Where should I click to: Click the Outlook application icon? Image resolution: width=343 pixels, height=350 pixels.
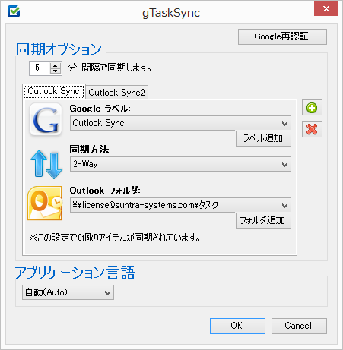[x=45, y=203]
